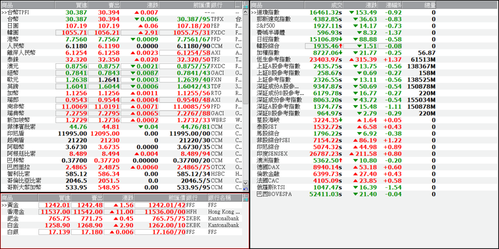Select the 離岸人民幣 row

(121, 53)
